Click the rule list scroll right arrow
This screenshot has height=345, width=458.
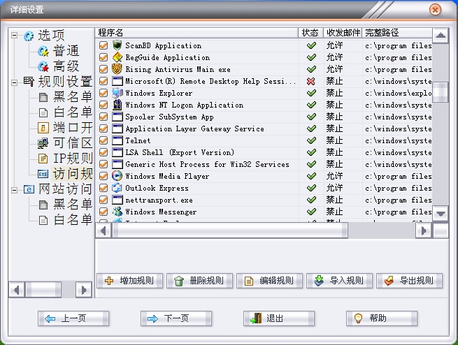pyautogui.click(x=424, y=231)
